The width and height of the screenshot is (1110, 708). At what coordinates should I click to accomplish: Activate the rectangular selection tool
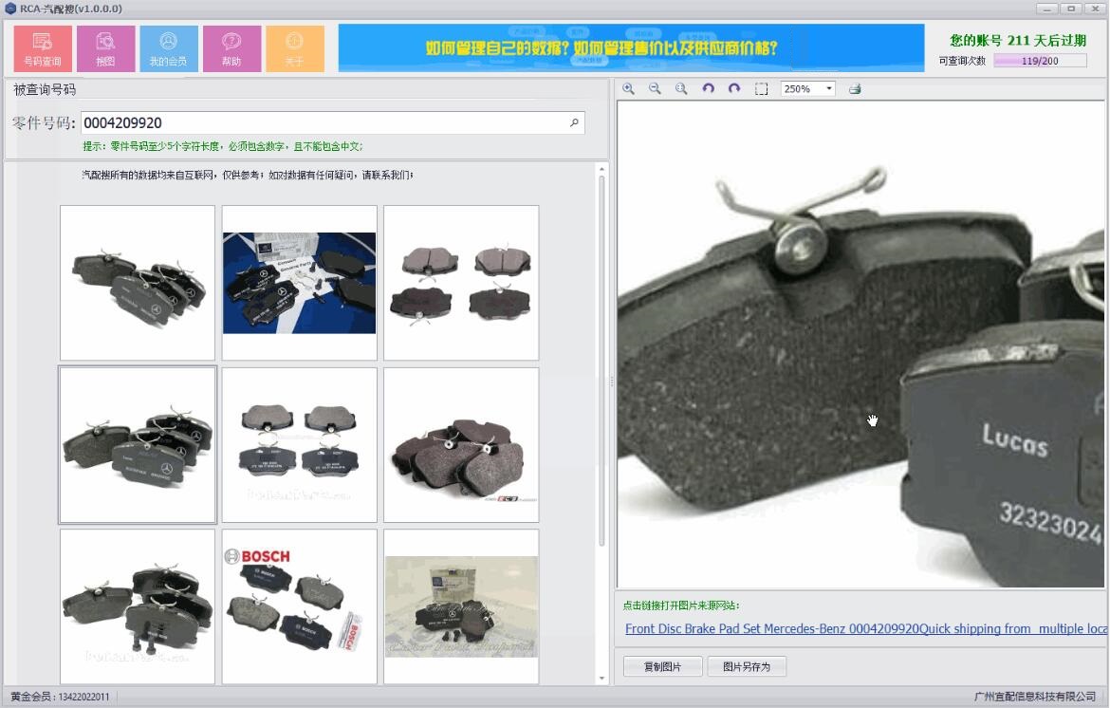coord(761,88)
